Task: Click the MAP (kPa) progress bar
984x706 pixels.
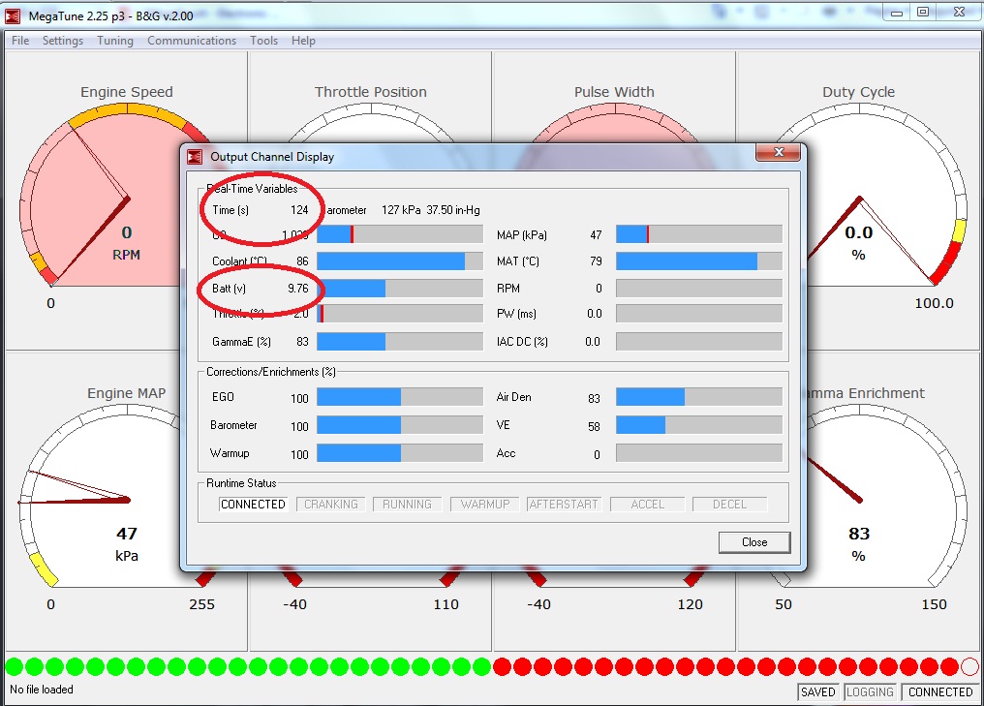Action: [x=698, y=234]
